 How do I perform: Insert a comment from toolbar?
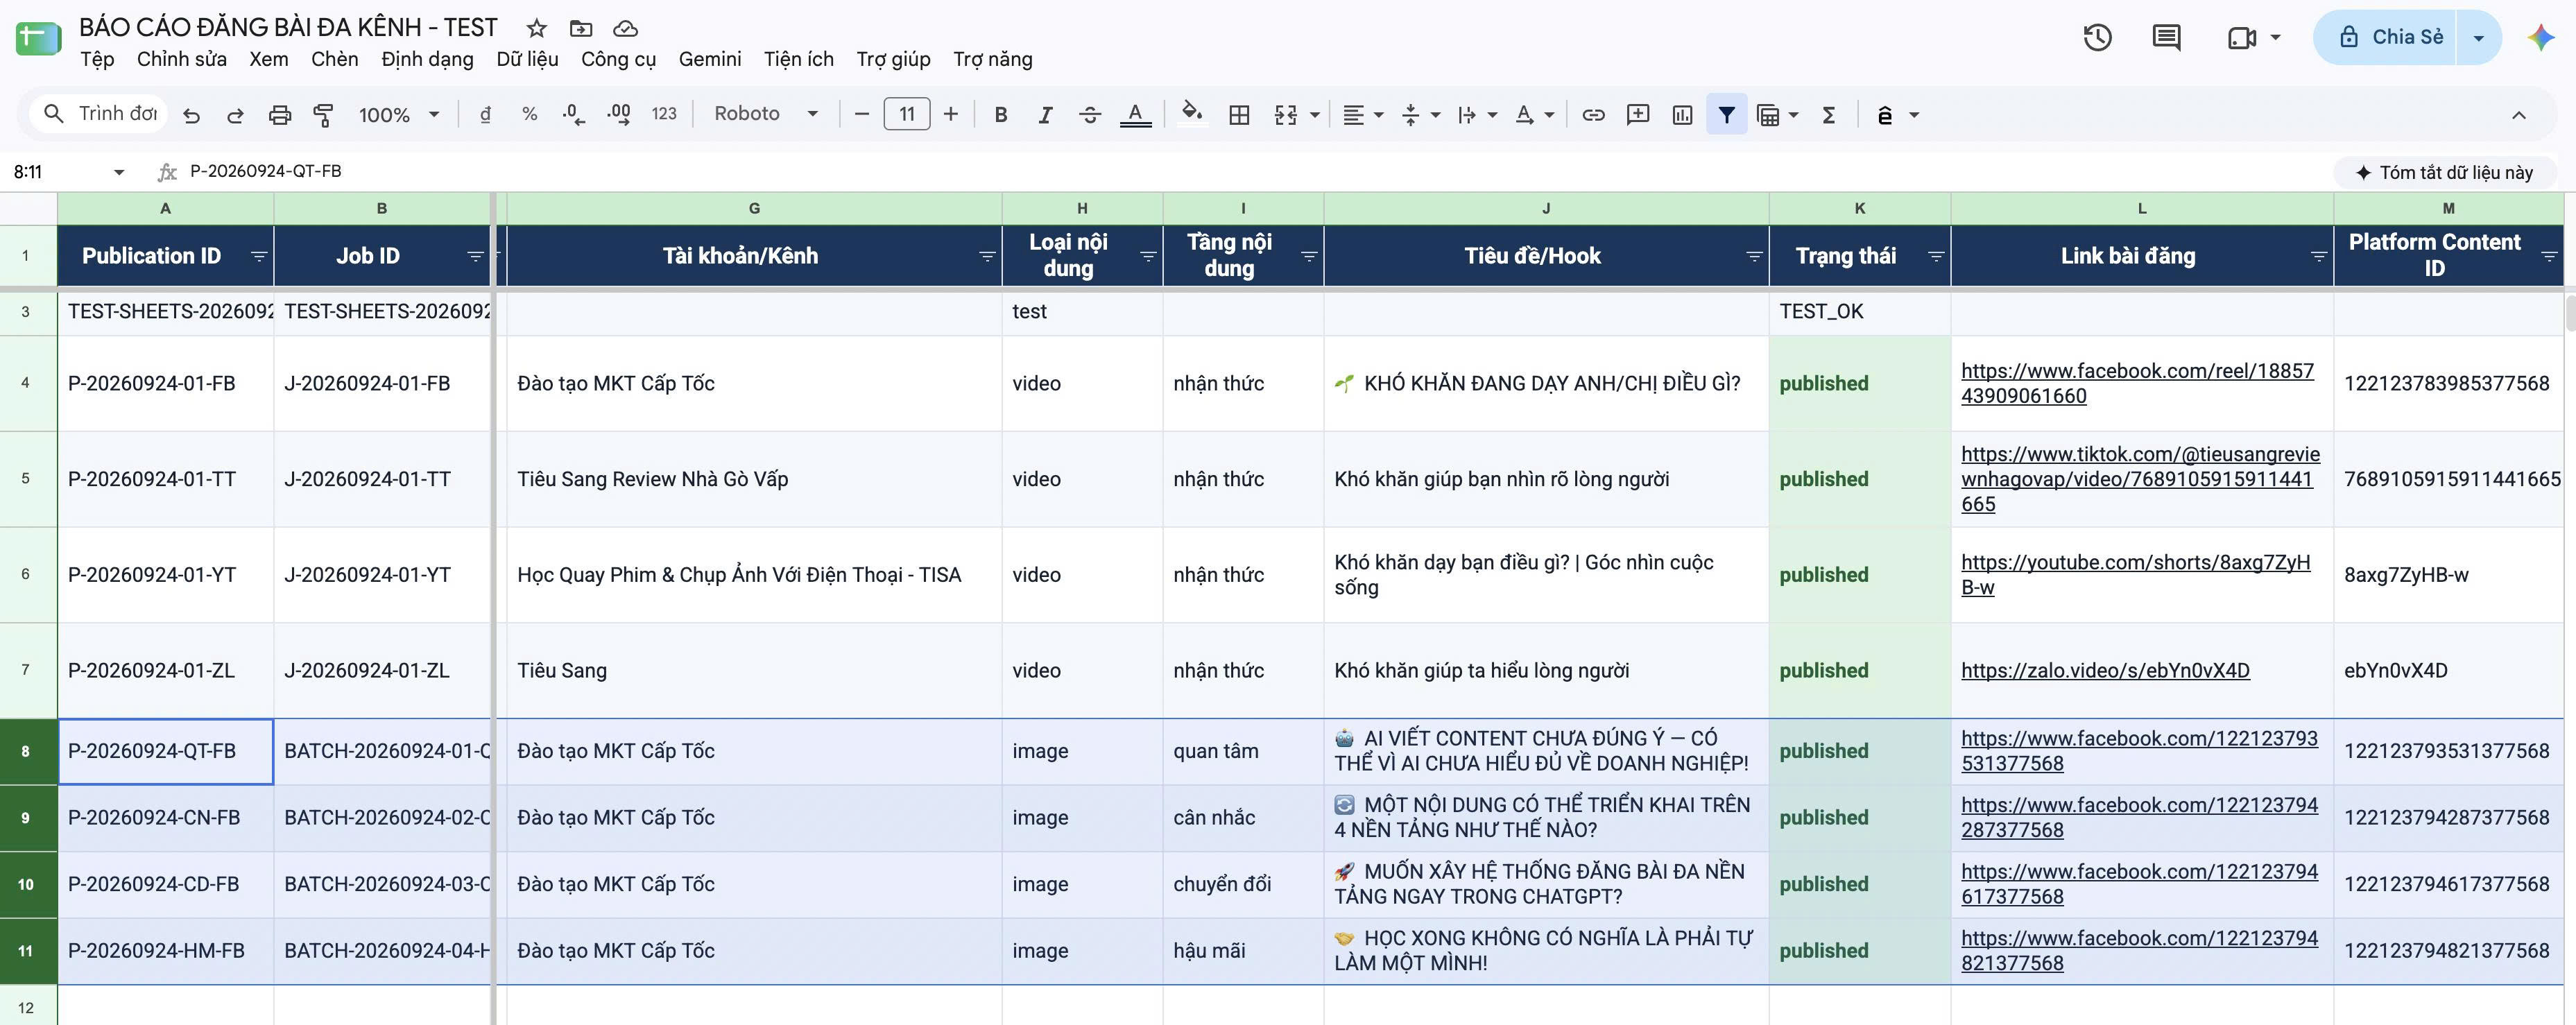(x=1638, y=115)
